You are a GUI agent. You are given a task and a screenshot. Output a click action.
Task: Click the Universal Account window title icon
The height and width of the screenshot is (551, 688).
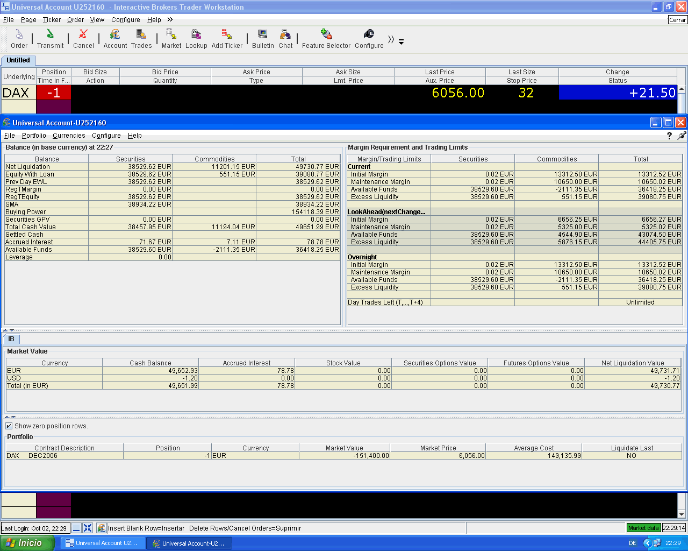[6, 123]
